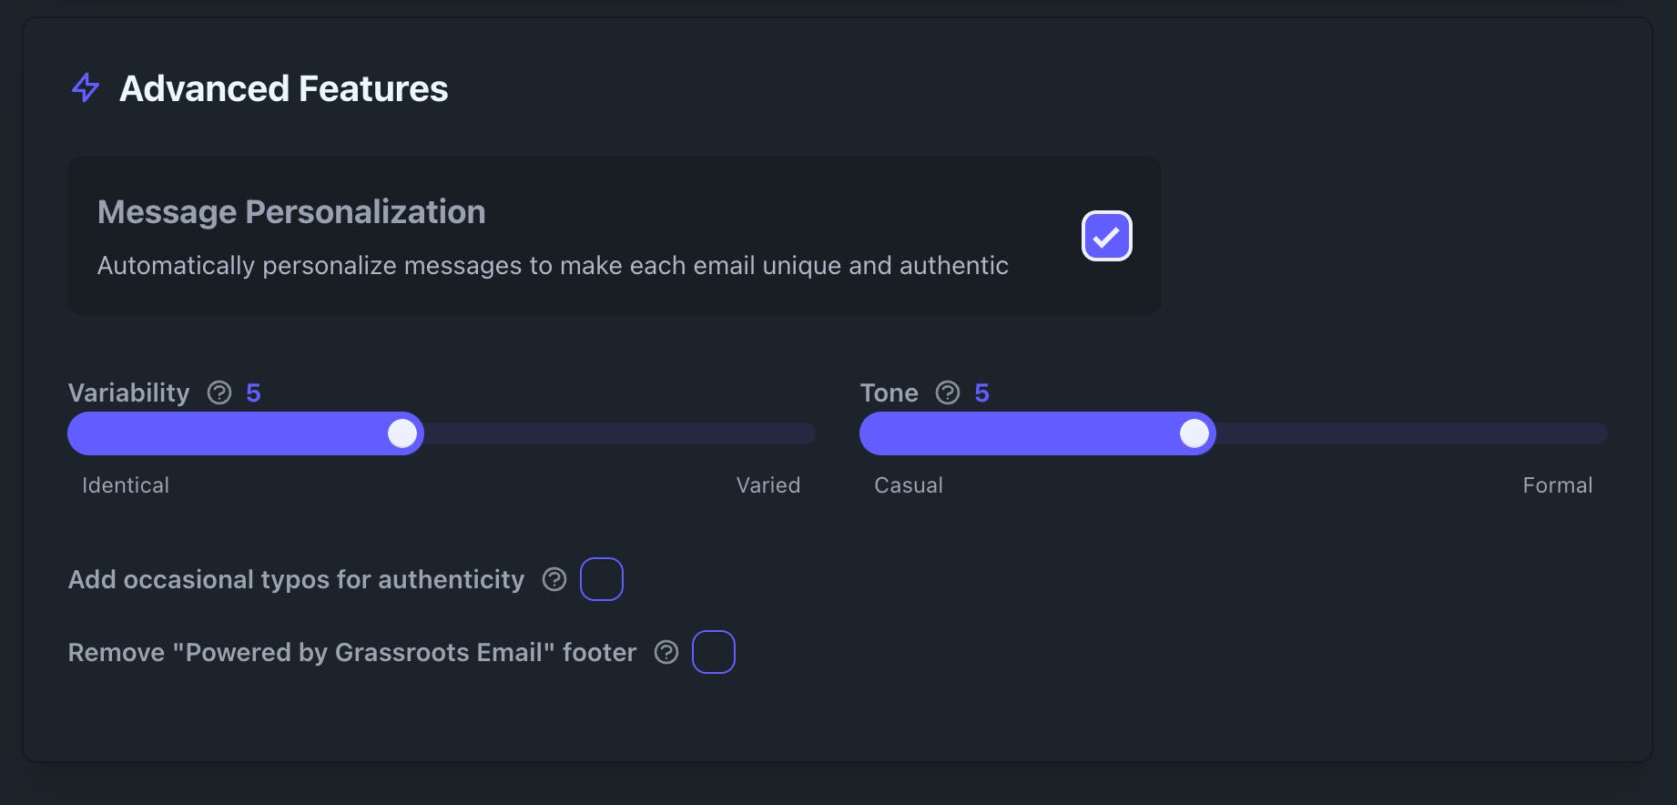The width and height of the screenshot is (1677, 805).
Task: Click the lightning bolt Advanced Features icon
Action: point(86,88)
